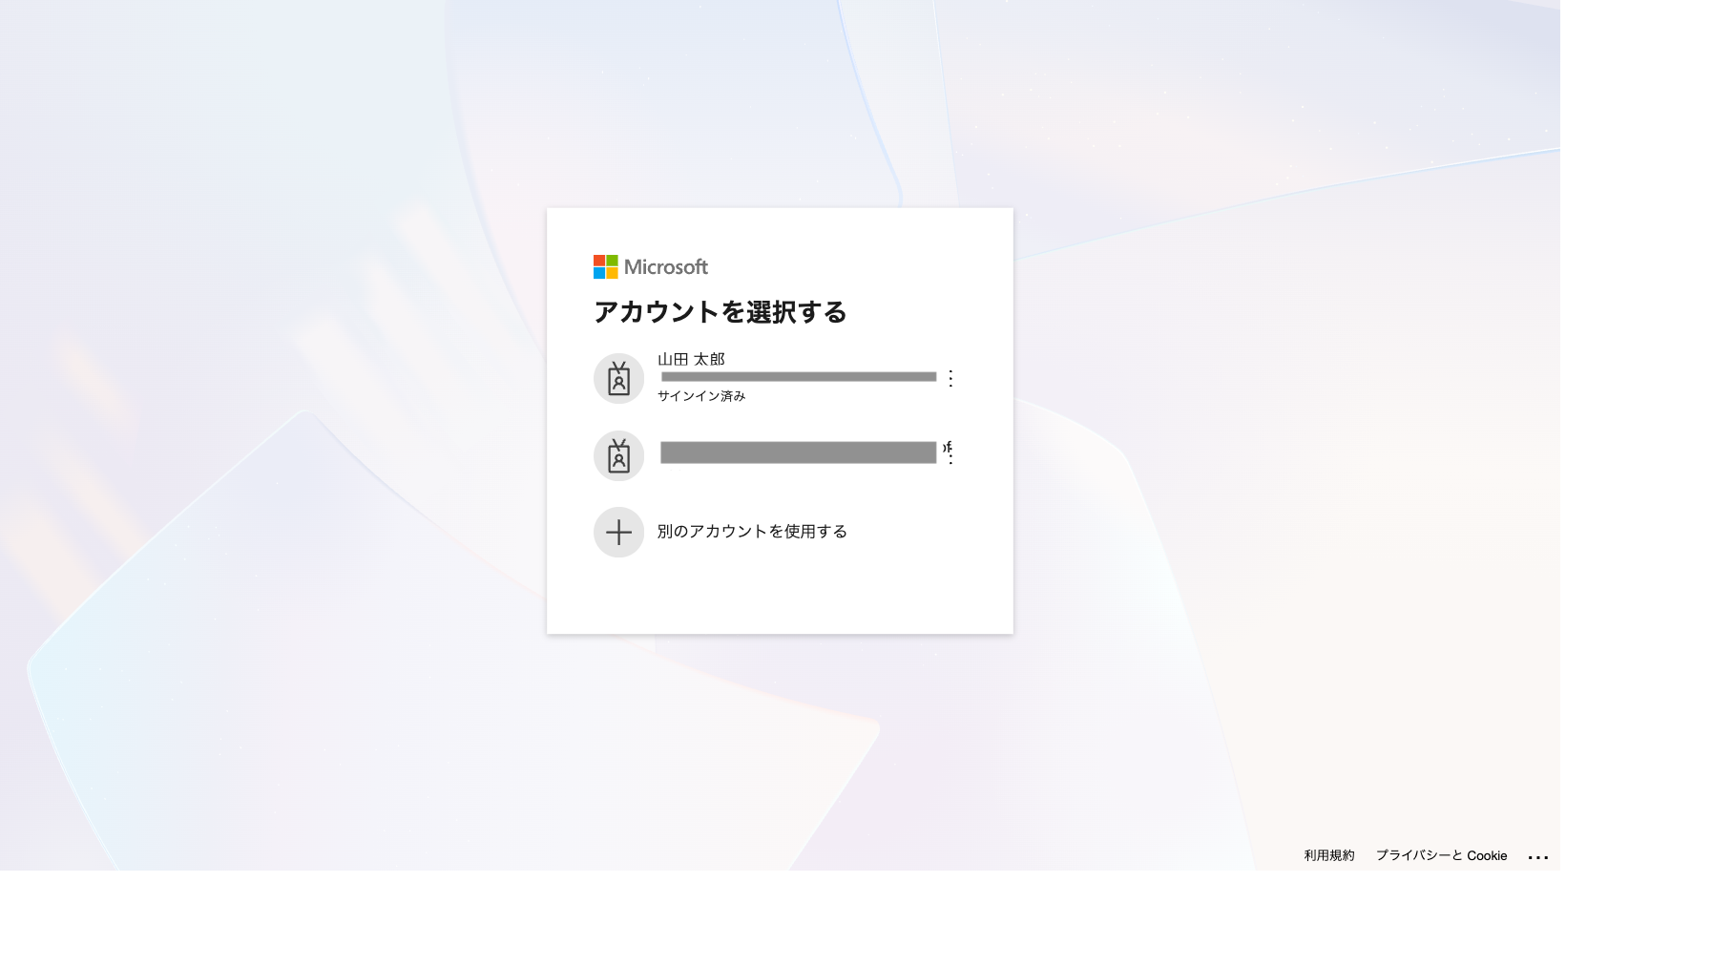The height and width of the screenshot is (967, 1733).
Task: Click the badge avatar of the second redacted account
Action: coord(618,455)
